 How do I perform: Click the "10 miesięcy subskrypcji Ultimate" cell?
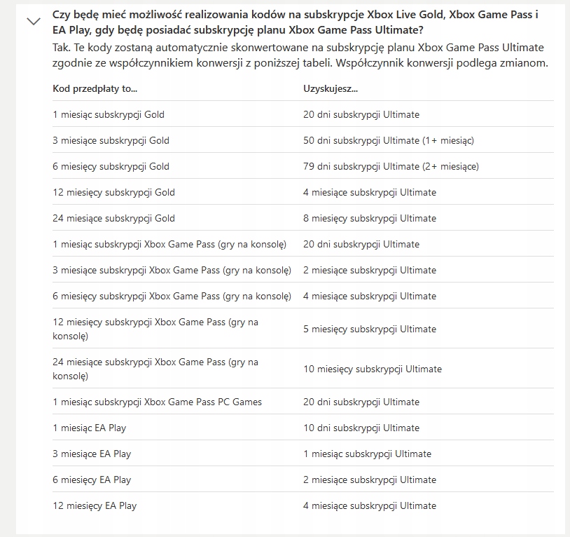point(373,369)
